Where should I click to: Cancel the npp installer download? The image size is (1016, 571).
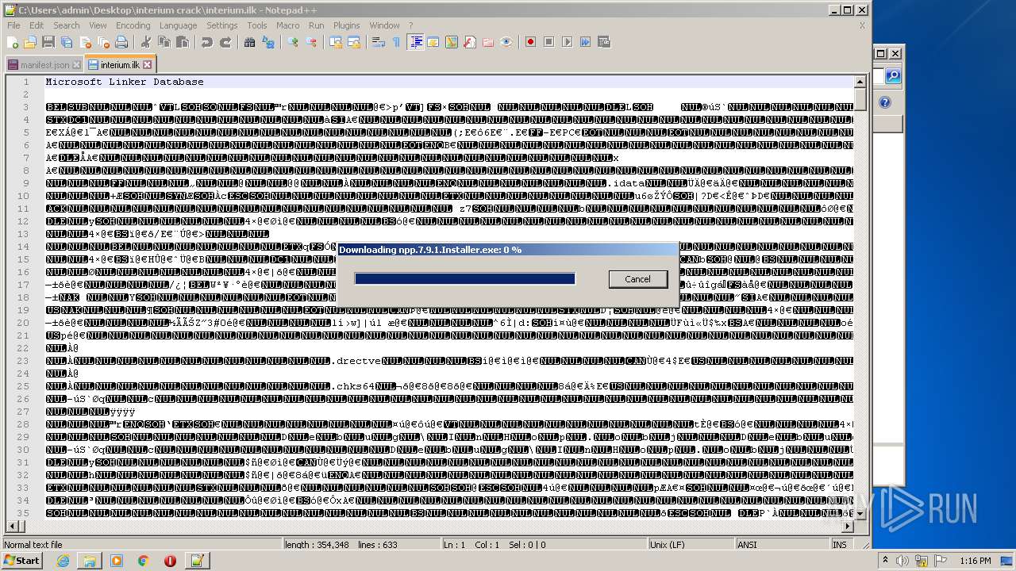point(637,279)
